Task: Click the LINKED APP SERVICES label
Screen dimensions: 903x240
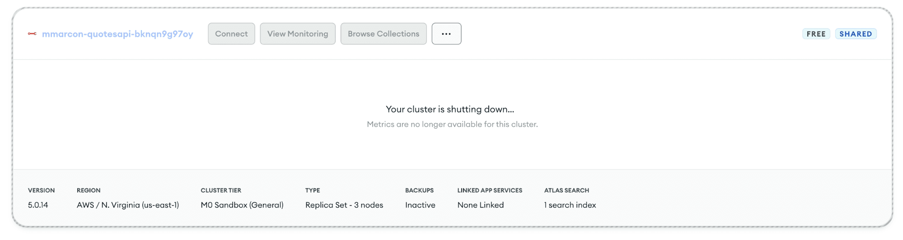Action: coord(489,190)
